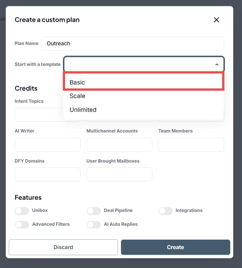Enable the Deal Pipeline toggle

(94, 211)
